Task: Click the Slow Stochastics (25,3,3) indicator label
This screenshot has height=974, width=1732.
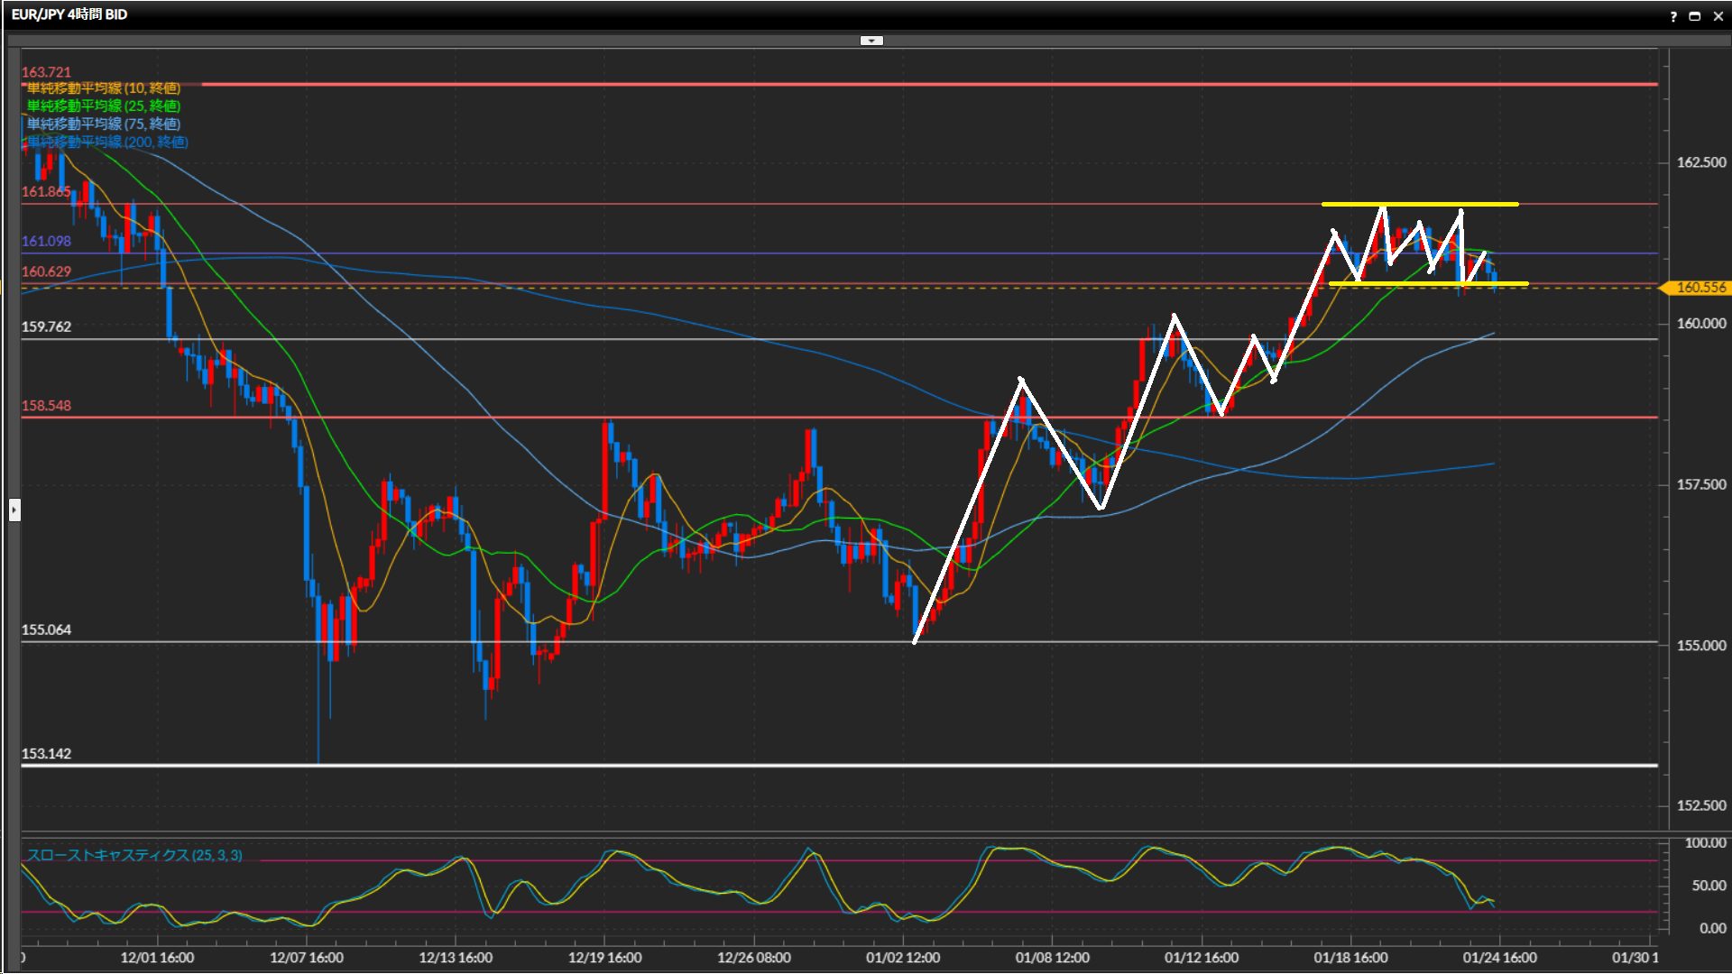Action: point(134,855)
